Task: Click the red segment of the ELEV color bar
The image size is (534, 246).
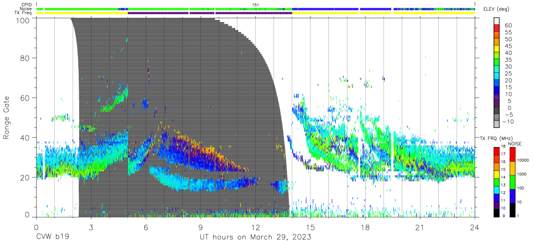Action: point(497,29)
